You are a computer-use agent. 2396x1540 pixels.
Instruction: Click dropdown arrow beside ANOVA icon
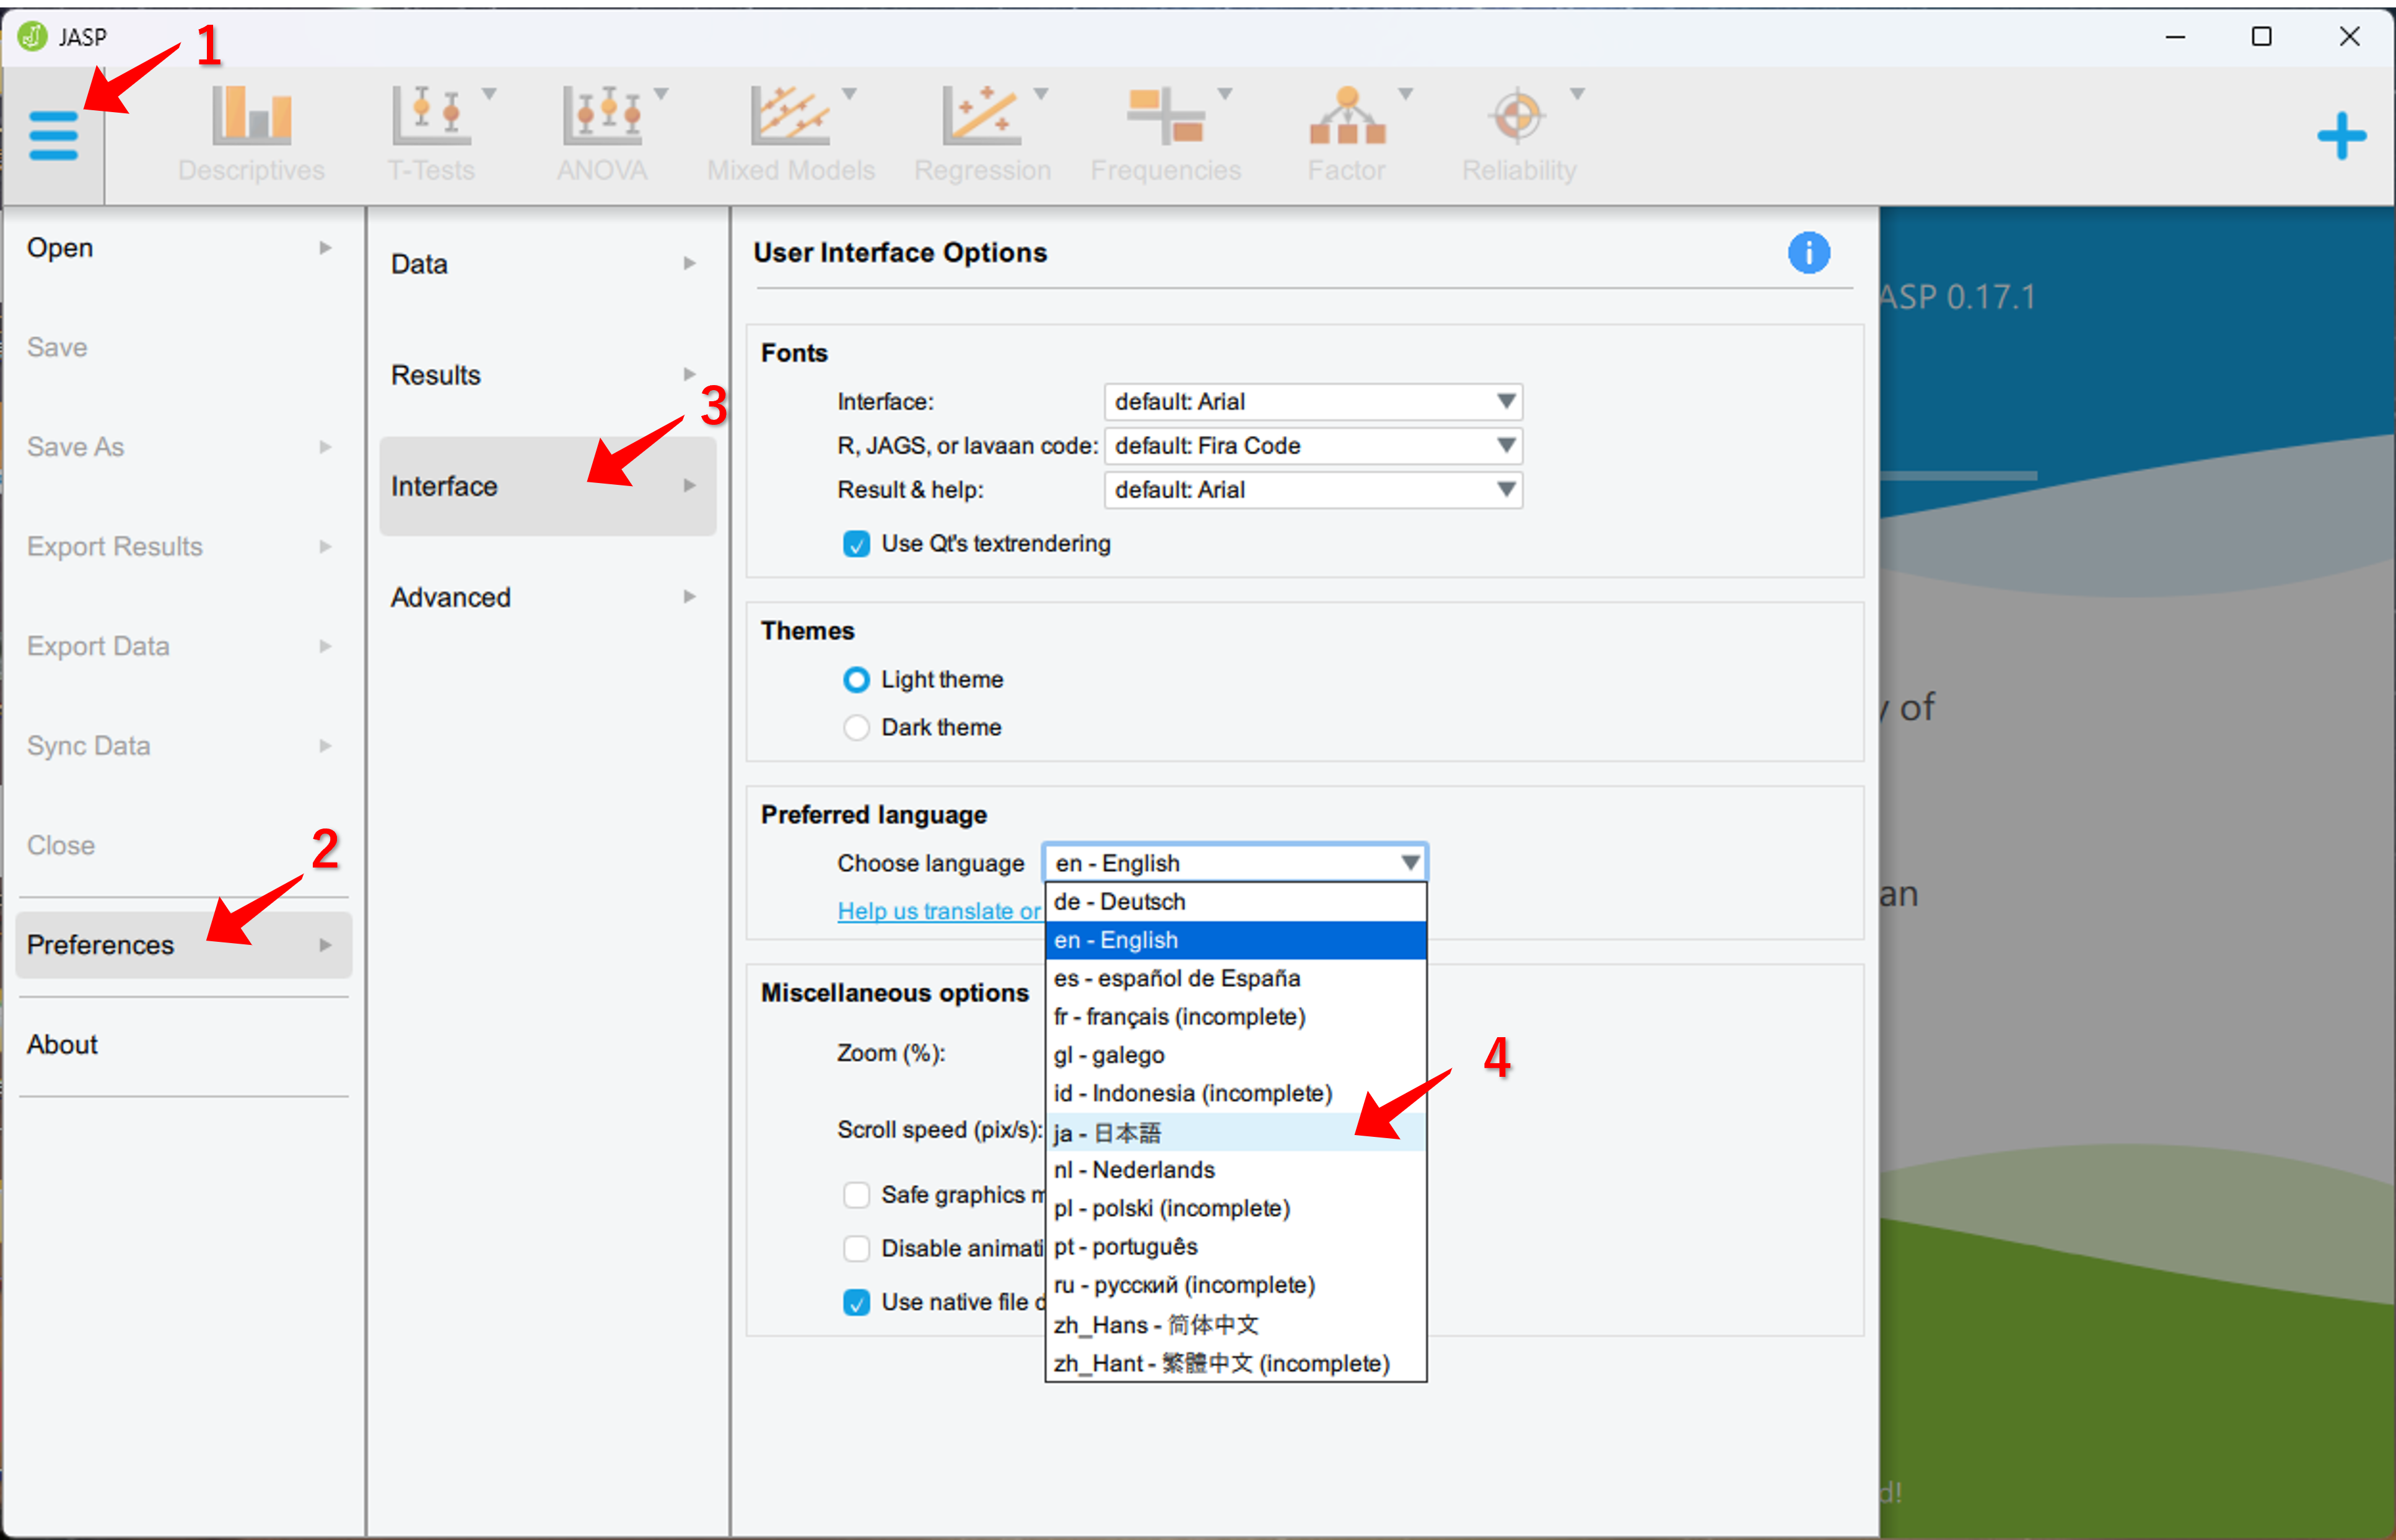pyautogui.click(x=662, y=94)
